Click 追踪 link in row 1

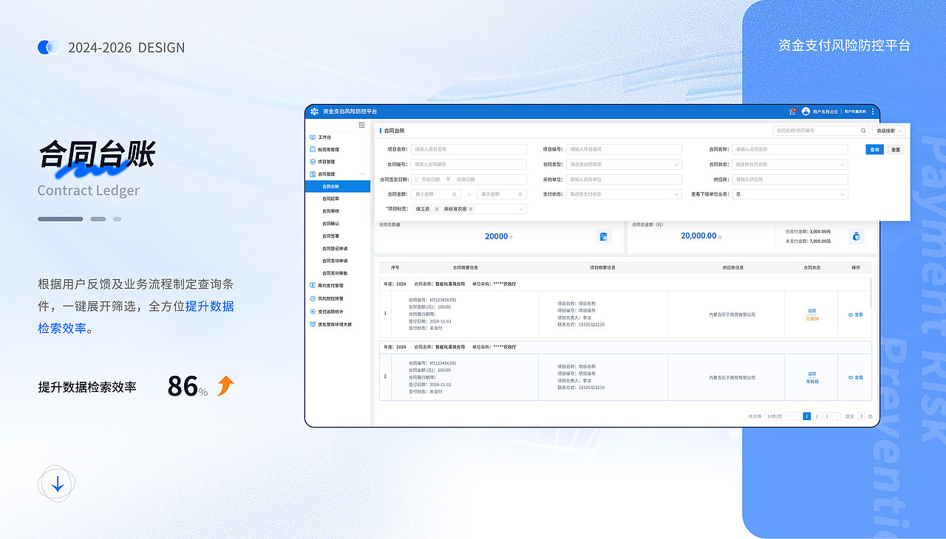click(812, 312)
